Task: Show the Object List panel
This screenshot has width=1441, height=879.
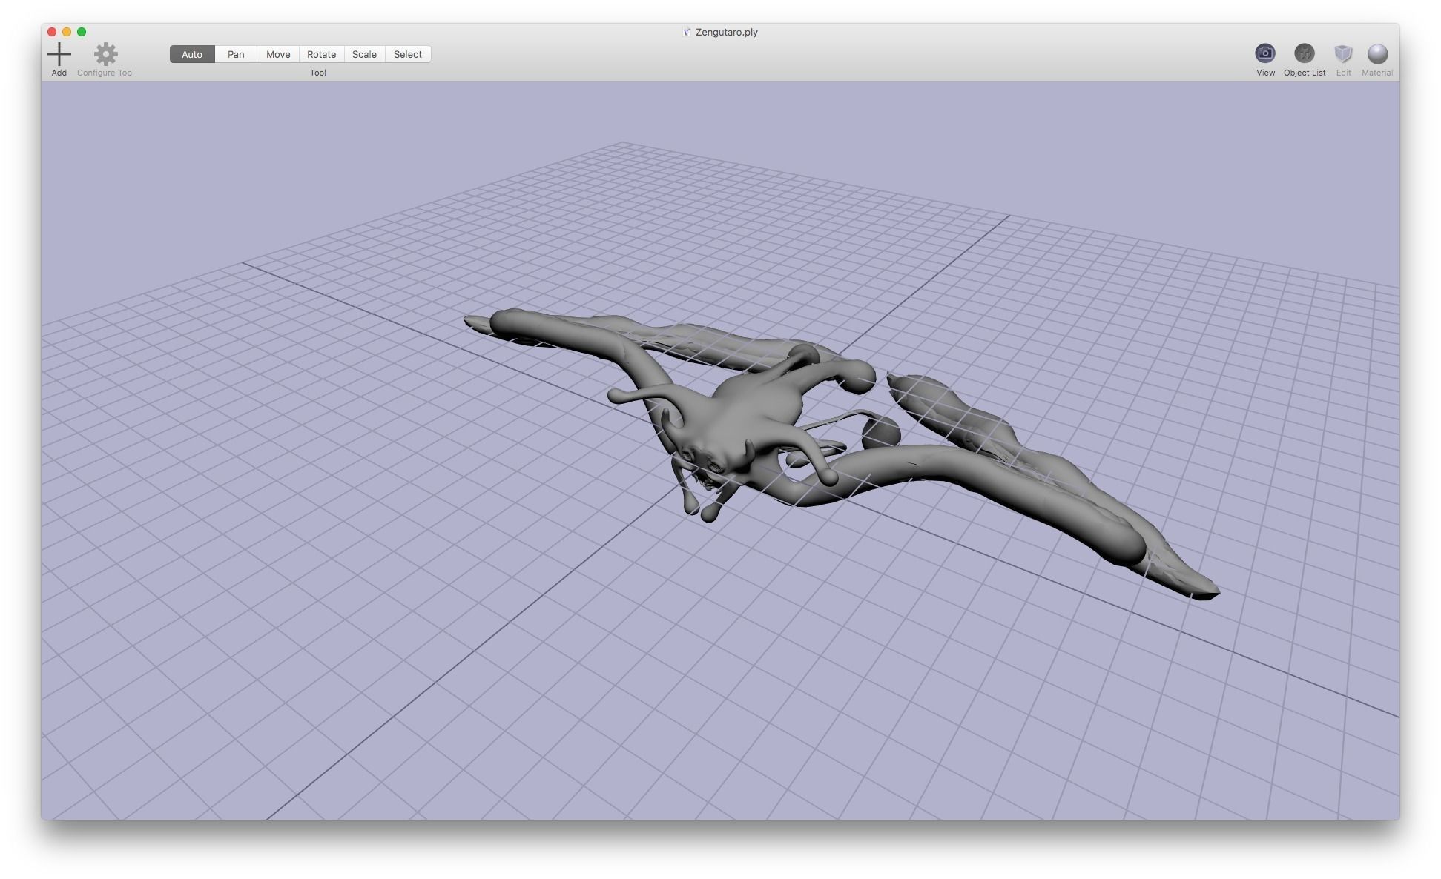Action: click(1304, 53)
